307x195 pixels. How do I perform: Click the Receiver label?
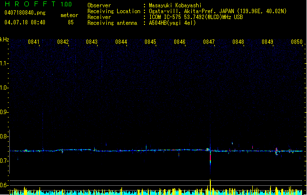[99, 17]
